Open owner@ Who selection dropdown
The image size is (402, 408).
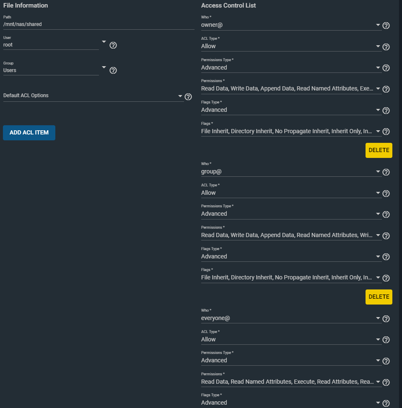tap(378, 25)
